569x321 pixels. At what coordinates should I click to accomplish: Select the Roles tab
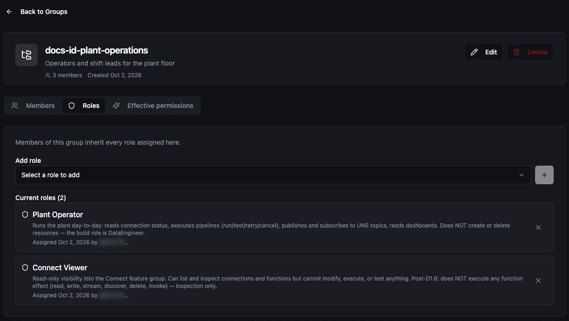(x=84, y=106)
